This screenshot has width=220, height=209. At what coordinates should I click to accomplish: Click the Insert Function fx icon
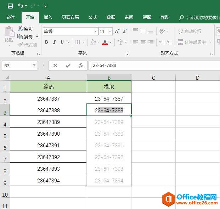click(81, 66)
